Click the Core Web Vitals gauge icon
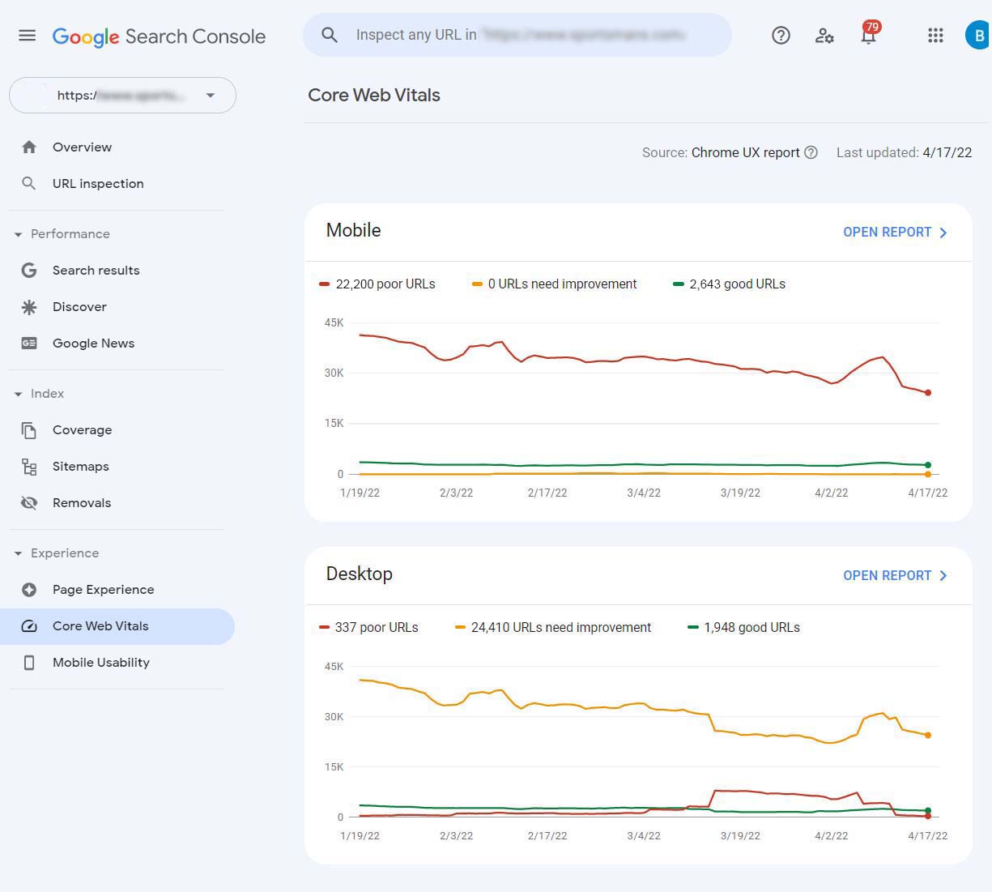This screenshot has height=892, width=992. tap(29, 626)
